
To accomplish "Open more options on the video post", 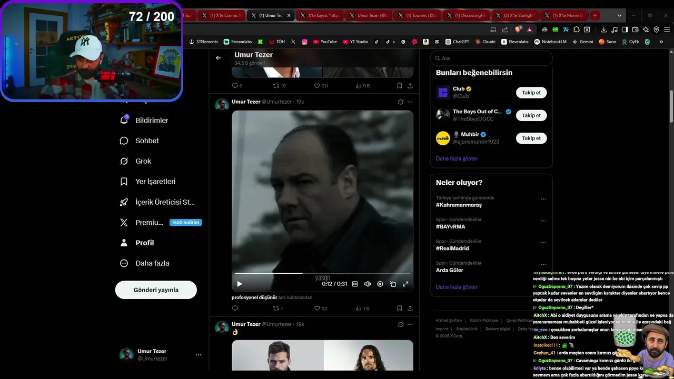I will click(410, 102).
